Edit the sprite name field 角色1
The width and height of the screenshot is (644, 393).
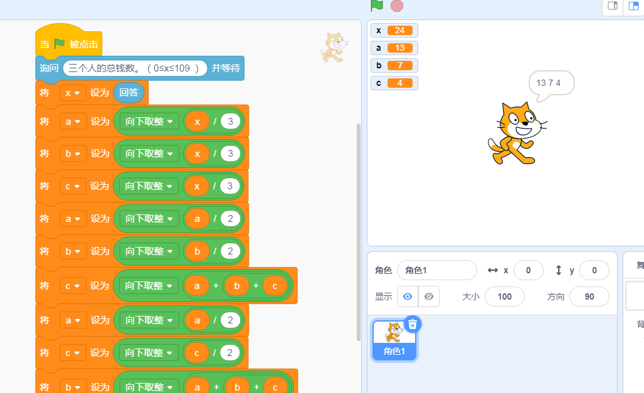(x=437, y=270)
